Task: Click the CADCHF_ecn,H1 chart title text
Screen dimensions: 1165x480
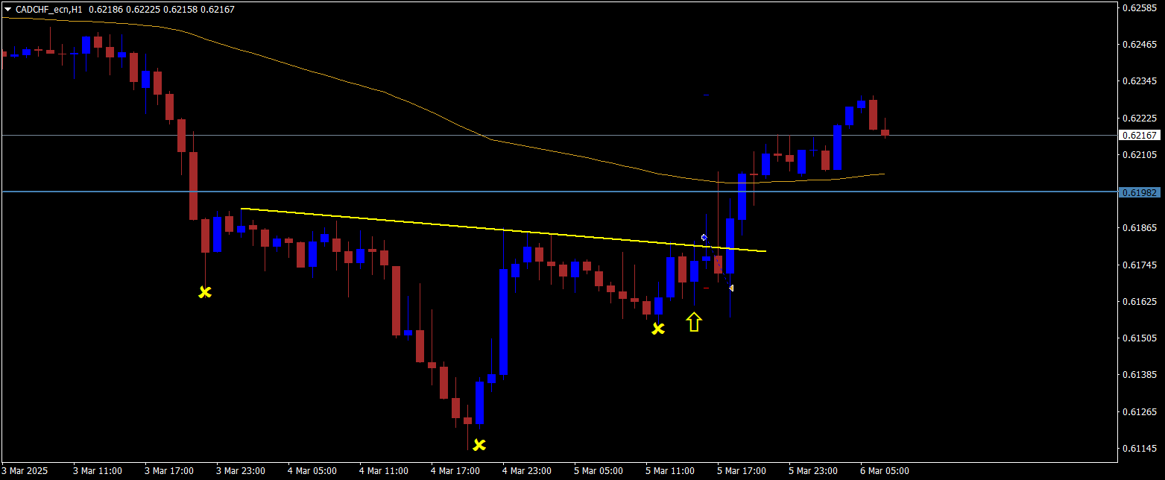Action: tap(49, 10)
